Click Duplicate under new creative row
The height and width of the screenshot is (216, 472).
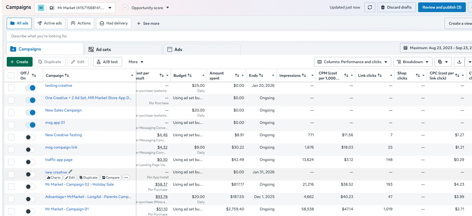[x=88, y=177]
